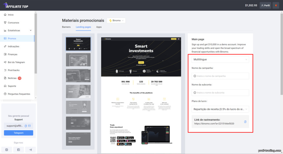The width and height of the screenshot is (283, 154).
Task: Click the Perguntas frequentes question icon
Action: pos(5,94)
